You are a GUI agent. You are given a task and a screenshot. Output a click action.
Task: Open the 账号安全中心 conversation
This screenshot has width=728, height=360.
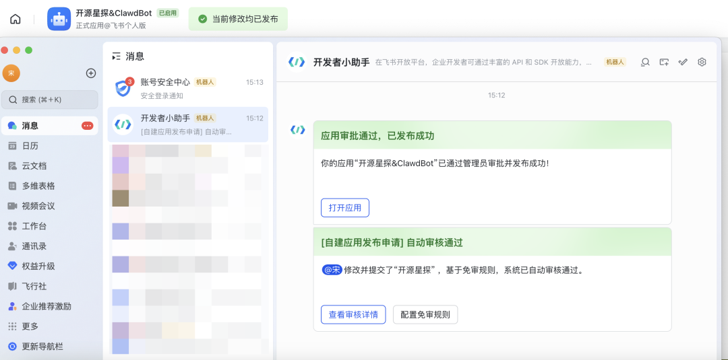coord(187,88)
